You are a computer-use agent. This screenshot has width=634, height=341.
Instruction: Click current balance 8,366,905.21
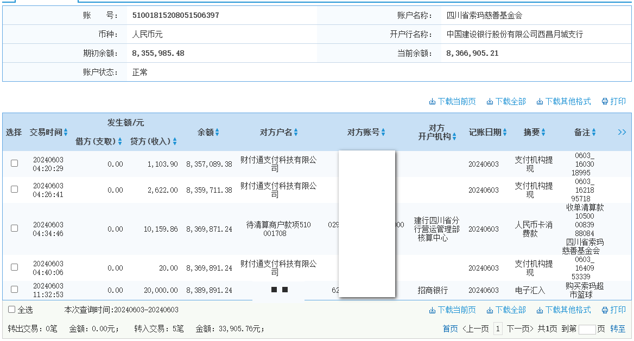click(472, 53)
